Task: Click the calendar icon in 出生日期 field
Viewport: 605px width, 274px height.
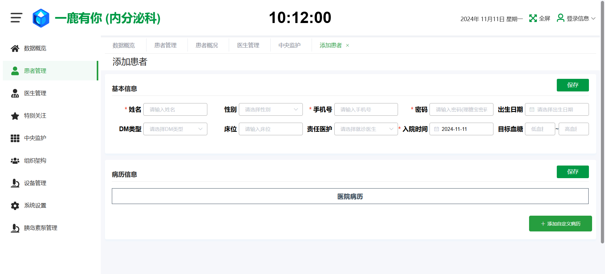Action: click(x=532, y=109)
